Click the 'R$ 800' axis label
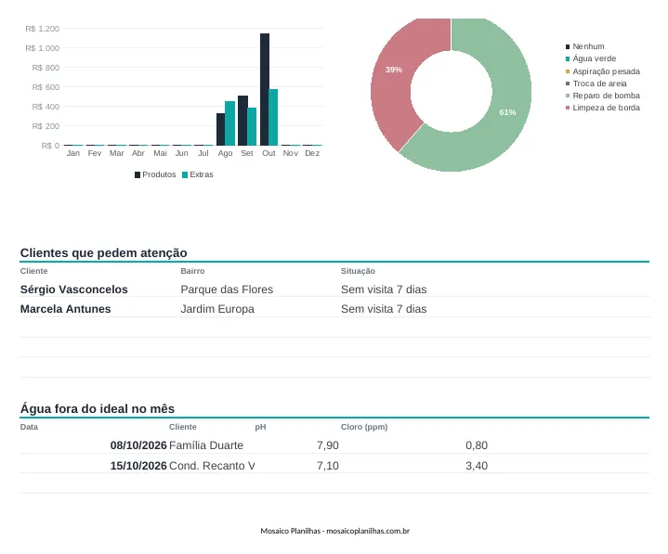Image resolution: width=668 pixels, height=554 pixels. tap(46, 68)
